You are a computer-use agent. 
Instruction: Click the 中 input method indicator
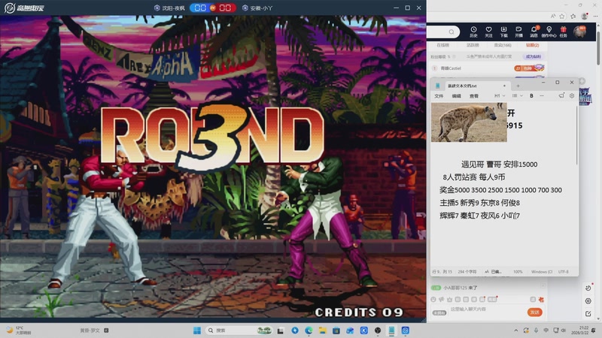click(x=546, y=330)
